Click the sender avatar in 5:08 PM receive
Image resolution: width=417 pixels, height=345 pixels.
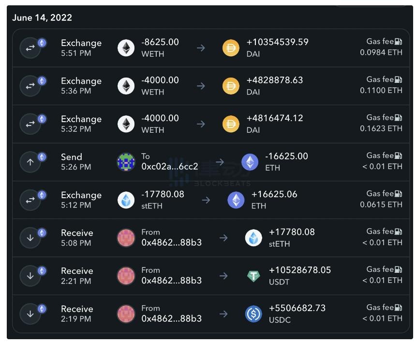click(126, 238)
